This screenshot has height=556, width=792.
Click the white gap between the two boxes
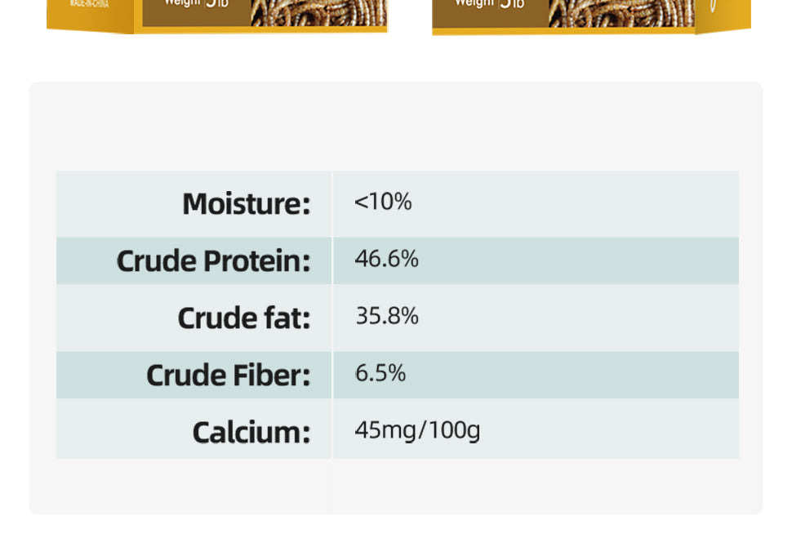(409, 15)
